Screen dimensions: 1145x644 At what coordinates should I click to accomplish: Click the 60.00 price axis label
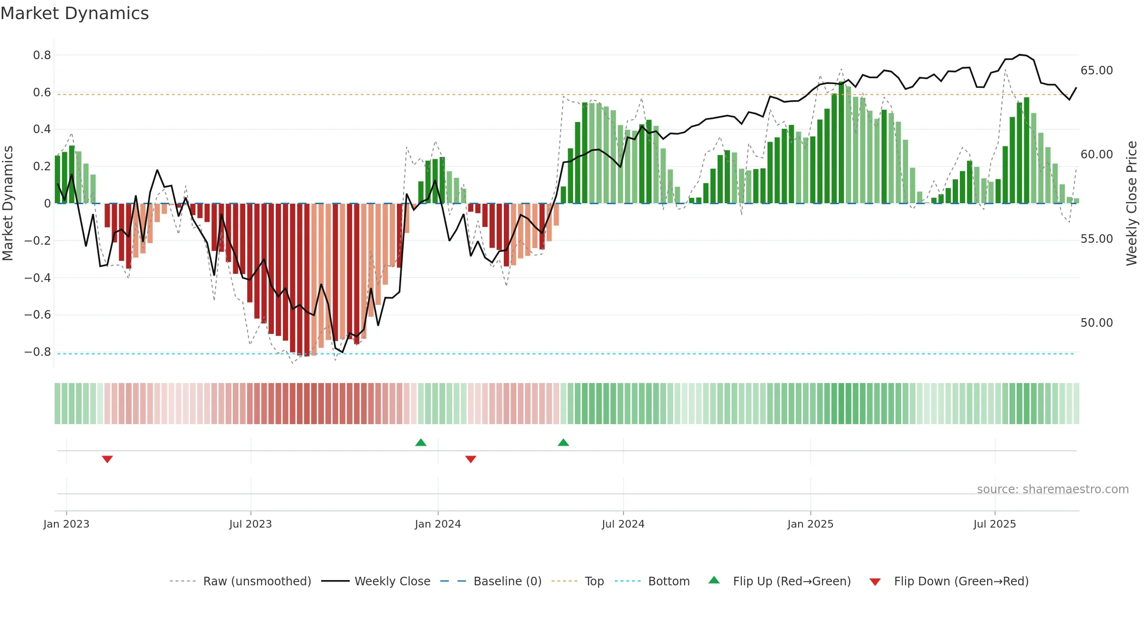[1097, 155]
